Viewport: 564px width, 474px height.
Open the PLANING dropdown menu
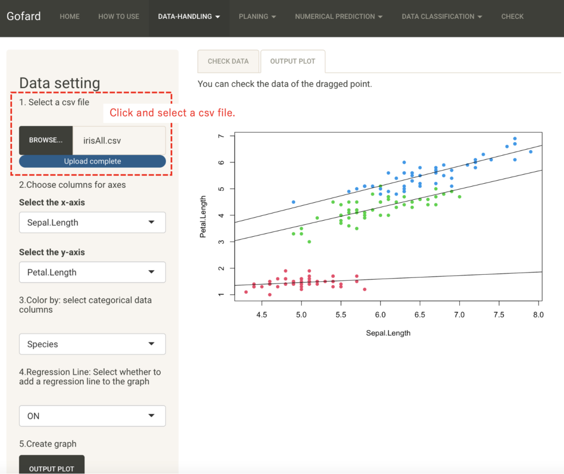pos(257,17)
